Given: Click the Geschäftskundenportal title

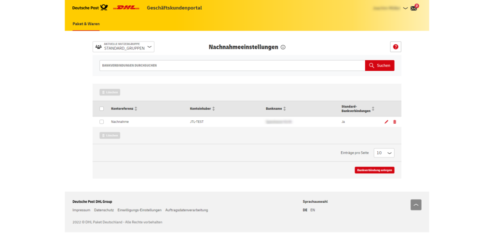Looking at the screenshot, I should 174,8.
